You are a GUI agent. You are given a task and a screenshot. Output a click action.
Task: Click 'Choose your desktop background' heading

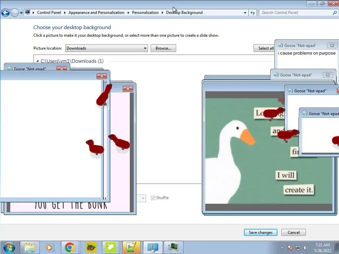72,27
